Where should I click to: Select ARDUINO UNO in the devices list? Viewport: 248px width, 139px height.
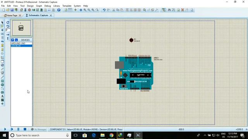click(x=22, y=43)
